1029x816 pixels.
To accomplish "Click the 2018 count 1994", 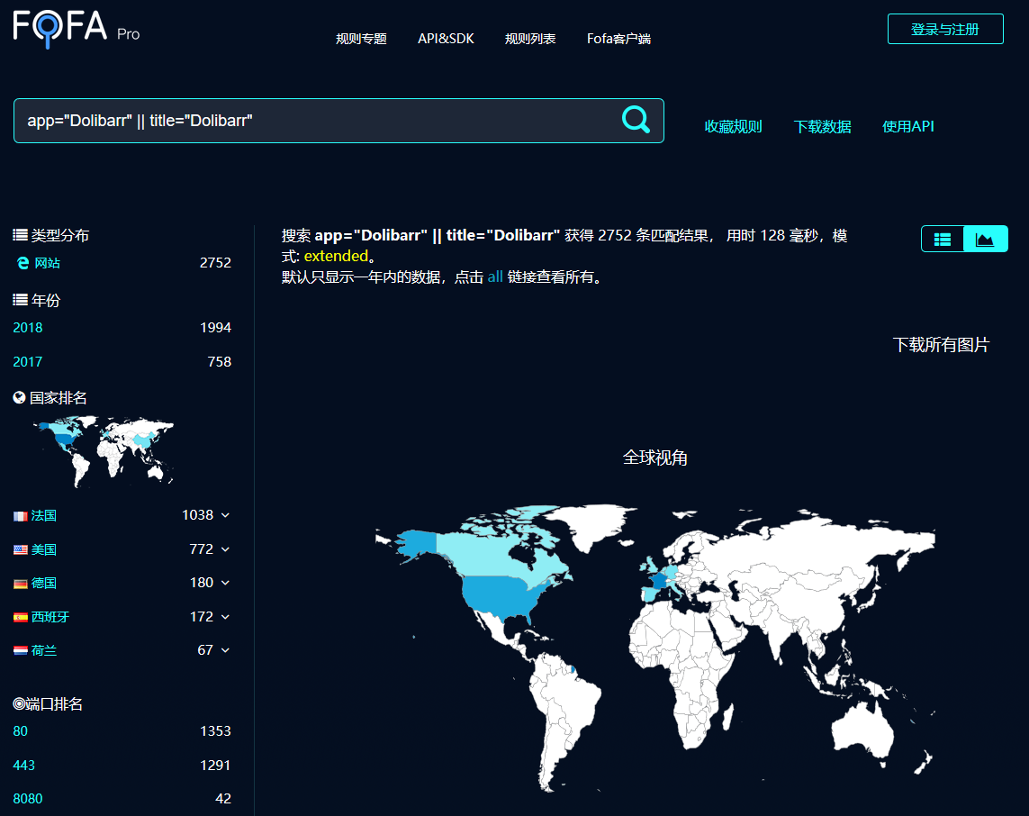I will [x=215, y=328].
